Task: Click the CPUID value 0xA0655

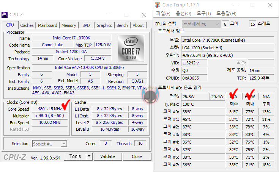Action: (194, 78)
